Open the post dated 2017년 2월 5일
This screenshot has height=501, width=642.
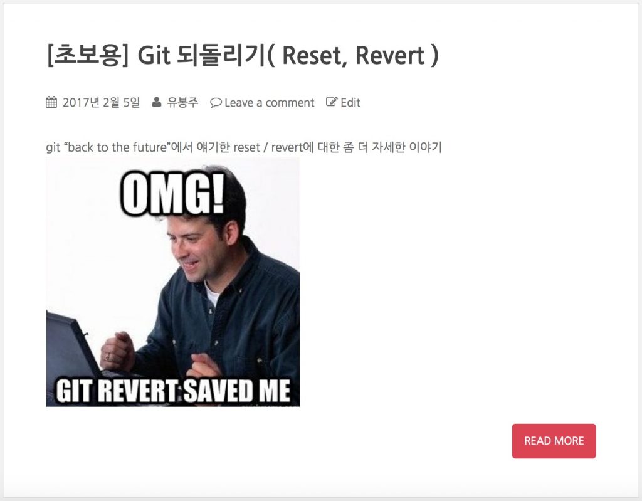point(101,102)
